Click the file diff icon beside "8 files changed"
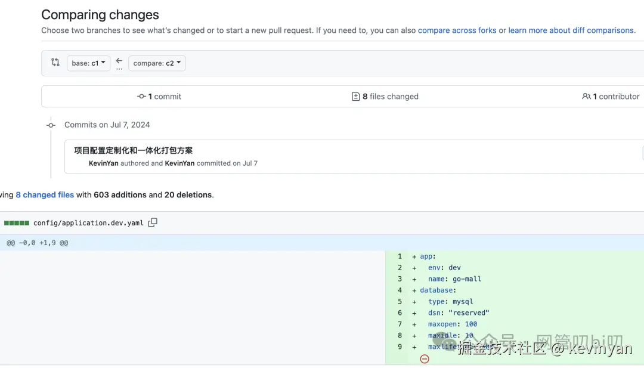Viewport: 644px width, 368px height. click(356, 97)
